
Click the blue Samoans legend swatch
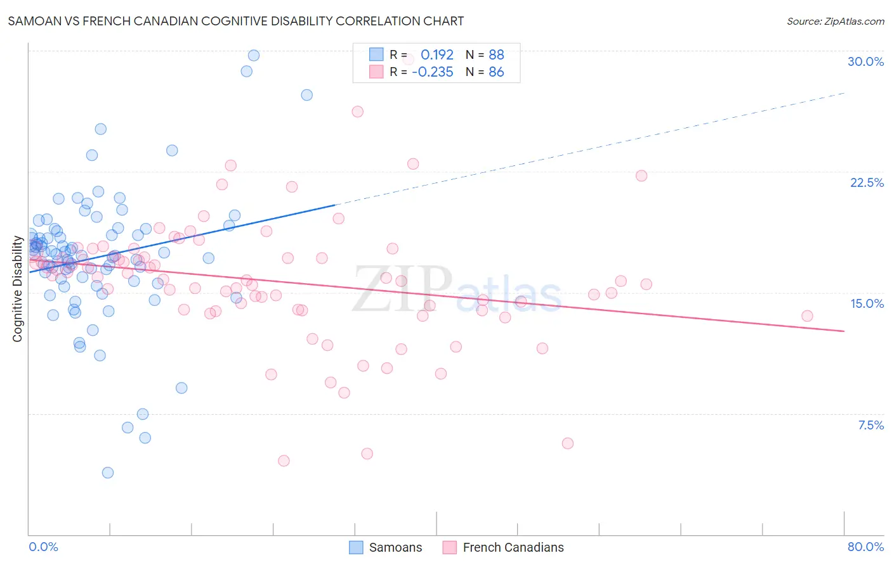(x=357, y=547)
